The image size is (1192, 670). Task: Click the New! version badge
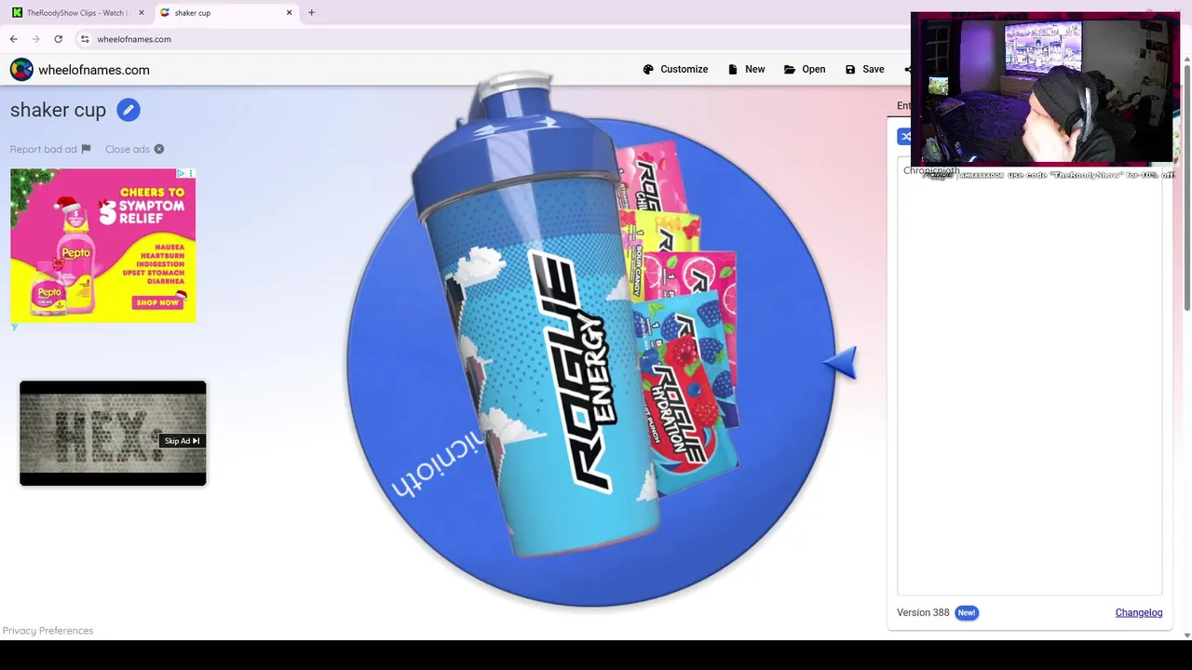pyautogui.click(x=967, y=612)
